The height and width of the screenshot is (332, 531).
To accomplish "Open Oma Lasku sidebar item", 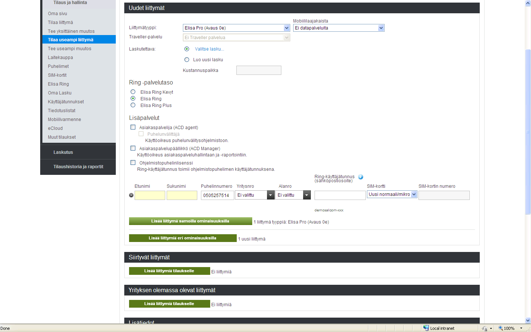I will click(x=60, y=93).
